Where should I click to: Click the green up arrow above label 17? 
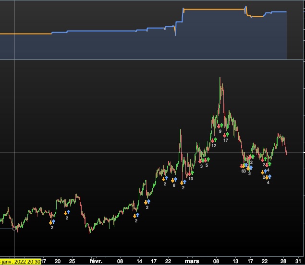227,134
